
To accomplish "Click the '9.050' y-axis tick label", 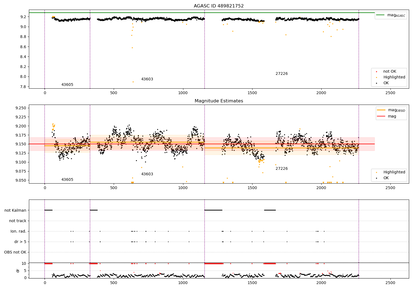I will coord(21,180).
